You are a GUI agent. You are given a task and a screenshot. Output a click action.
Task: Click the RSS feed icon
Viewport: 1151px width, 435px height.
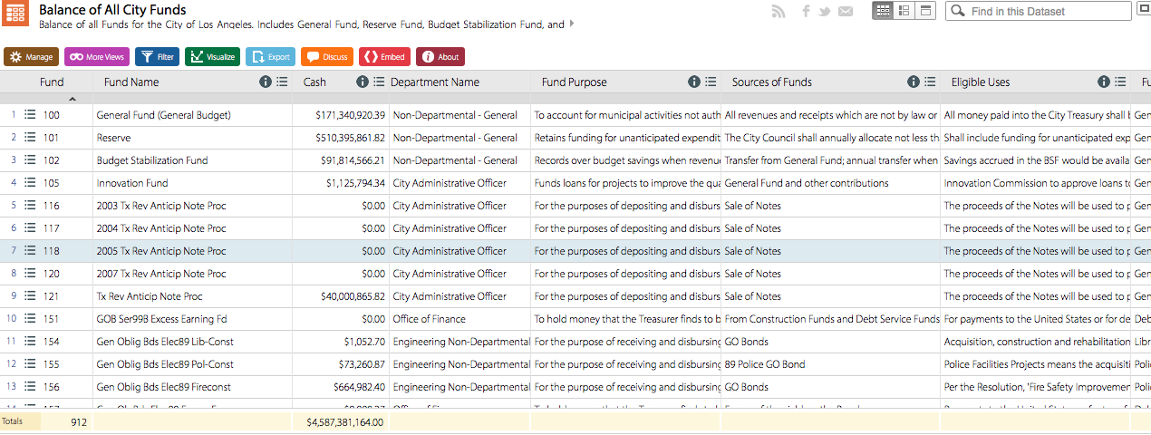[778, 12]
